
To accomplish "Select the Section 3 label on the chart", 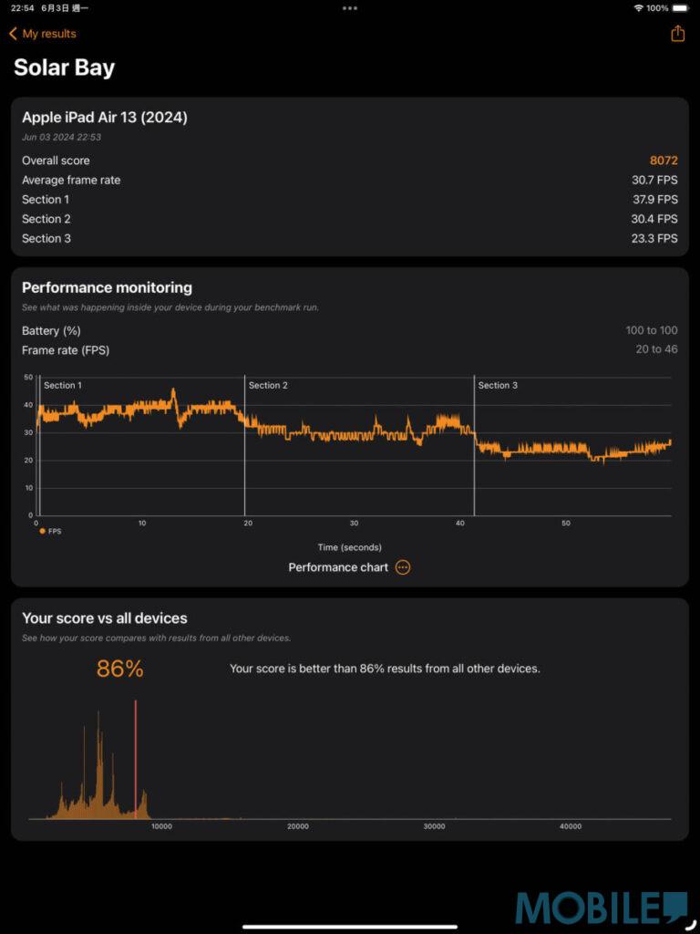I will tap(498, 385).
